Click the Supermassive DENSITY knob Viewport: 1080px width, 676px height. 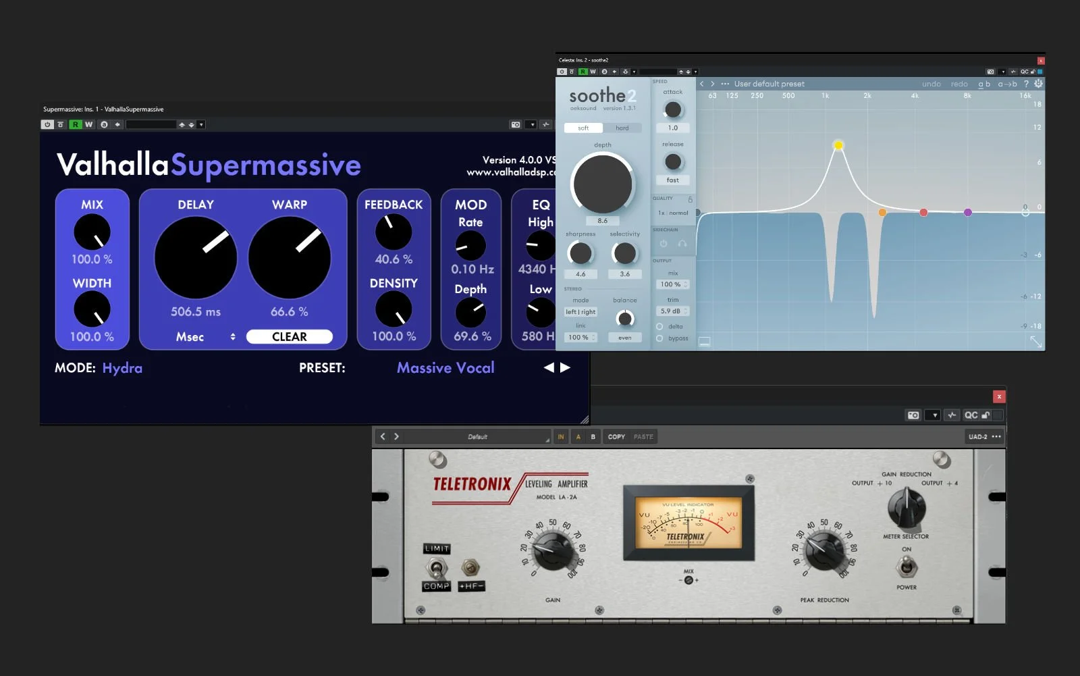pyautogui.click(x=394, y=310)
